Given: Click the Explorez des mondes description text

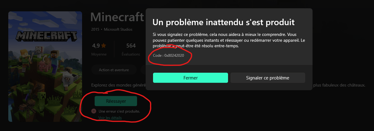Looking at the screenshot, I should (x=119, y=85).
